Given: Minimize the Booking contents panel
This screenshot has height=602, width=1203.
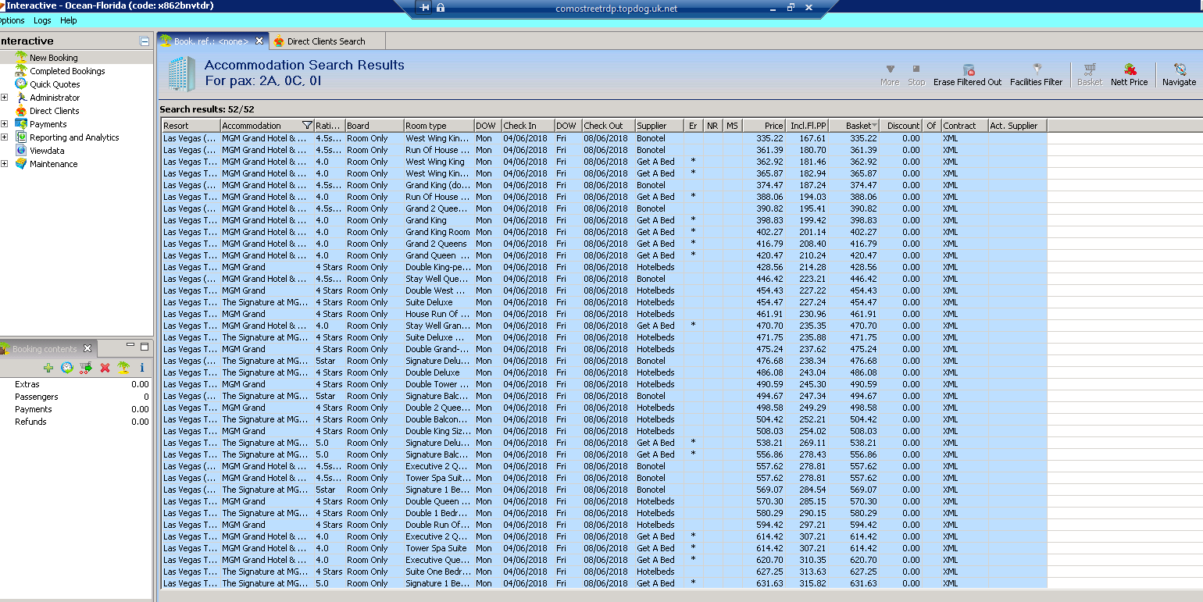Looking at the screenshot, I should (130, 346).
